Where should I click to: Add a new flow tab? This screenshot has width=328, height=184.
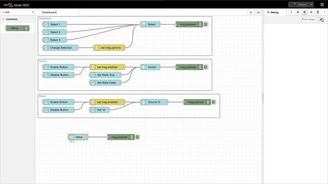point(251,12)
